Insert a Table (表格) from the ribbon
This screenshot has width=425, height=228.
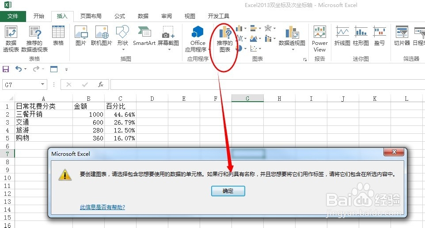58,36
